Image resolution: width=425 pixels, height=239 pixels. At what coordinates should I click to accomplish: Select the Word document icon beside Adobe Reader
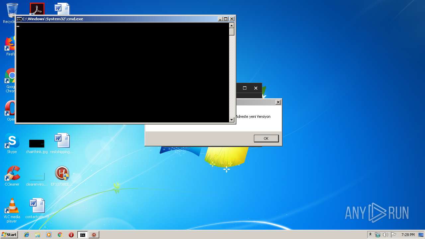point(62,9)
